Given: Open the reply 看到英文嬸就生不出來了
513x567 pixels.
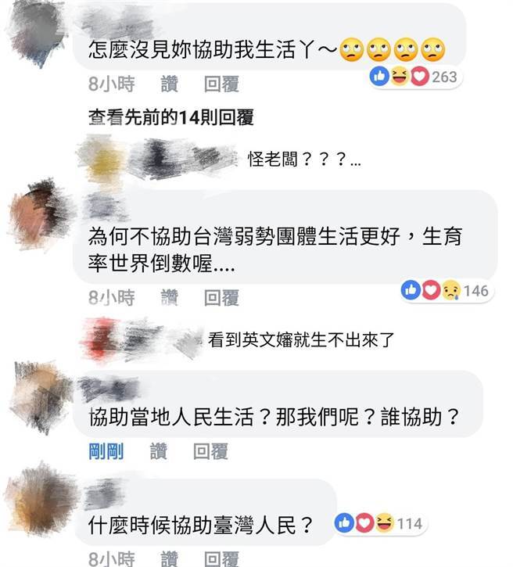Looking at the screenshot, I should [301, 339].
